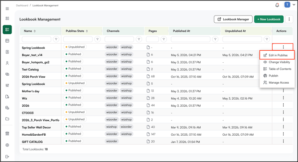Open actions menu for GIFT CATALOG row
This screenshot has height=162, width=298.
tap(283, 141)
